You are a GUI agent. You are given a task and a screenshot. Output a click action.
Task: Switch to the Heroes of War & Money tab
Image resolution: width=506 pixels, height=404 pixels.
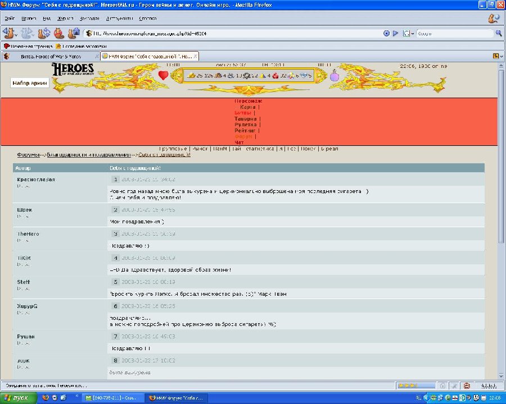(x=51, y=56)
